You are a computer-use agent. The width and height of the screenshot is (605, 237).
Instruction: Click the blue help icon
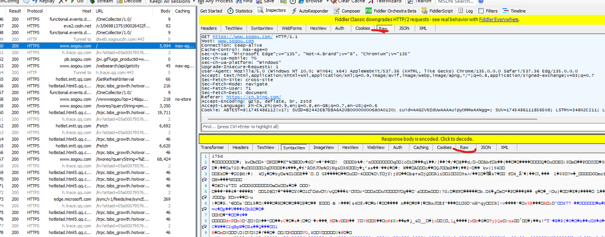[481, 2]
